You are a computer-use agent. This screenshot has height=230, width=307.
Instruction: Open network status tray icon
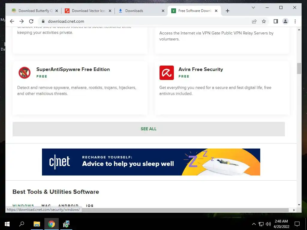pyautogui.click(x=261, y=224)
